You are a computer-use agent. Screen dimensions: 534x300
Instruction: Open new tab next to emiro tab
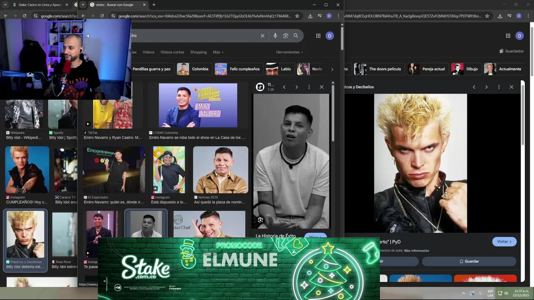click(154, 5)
